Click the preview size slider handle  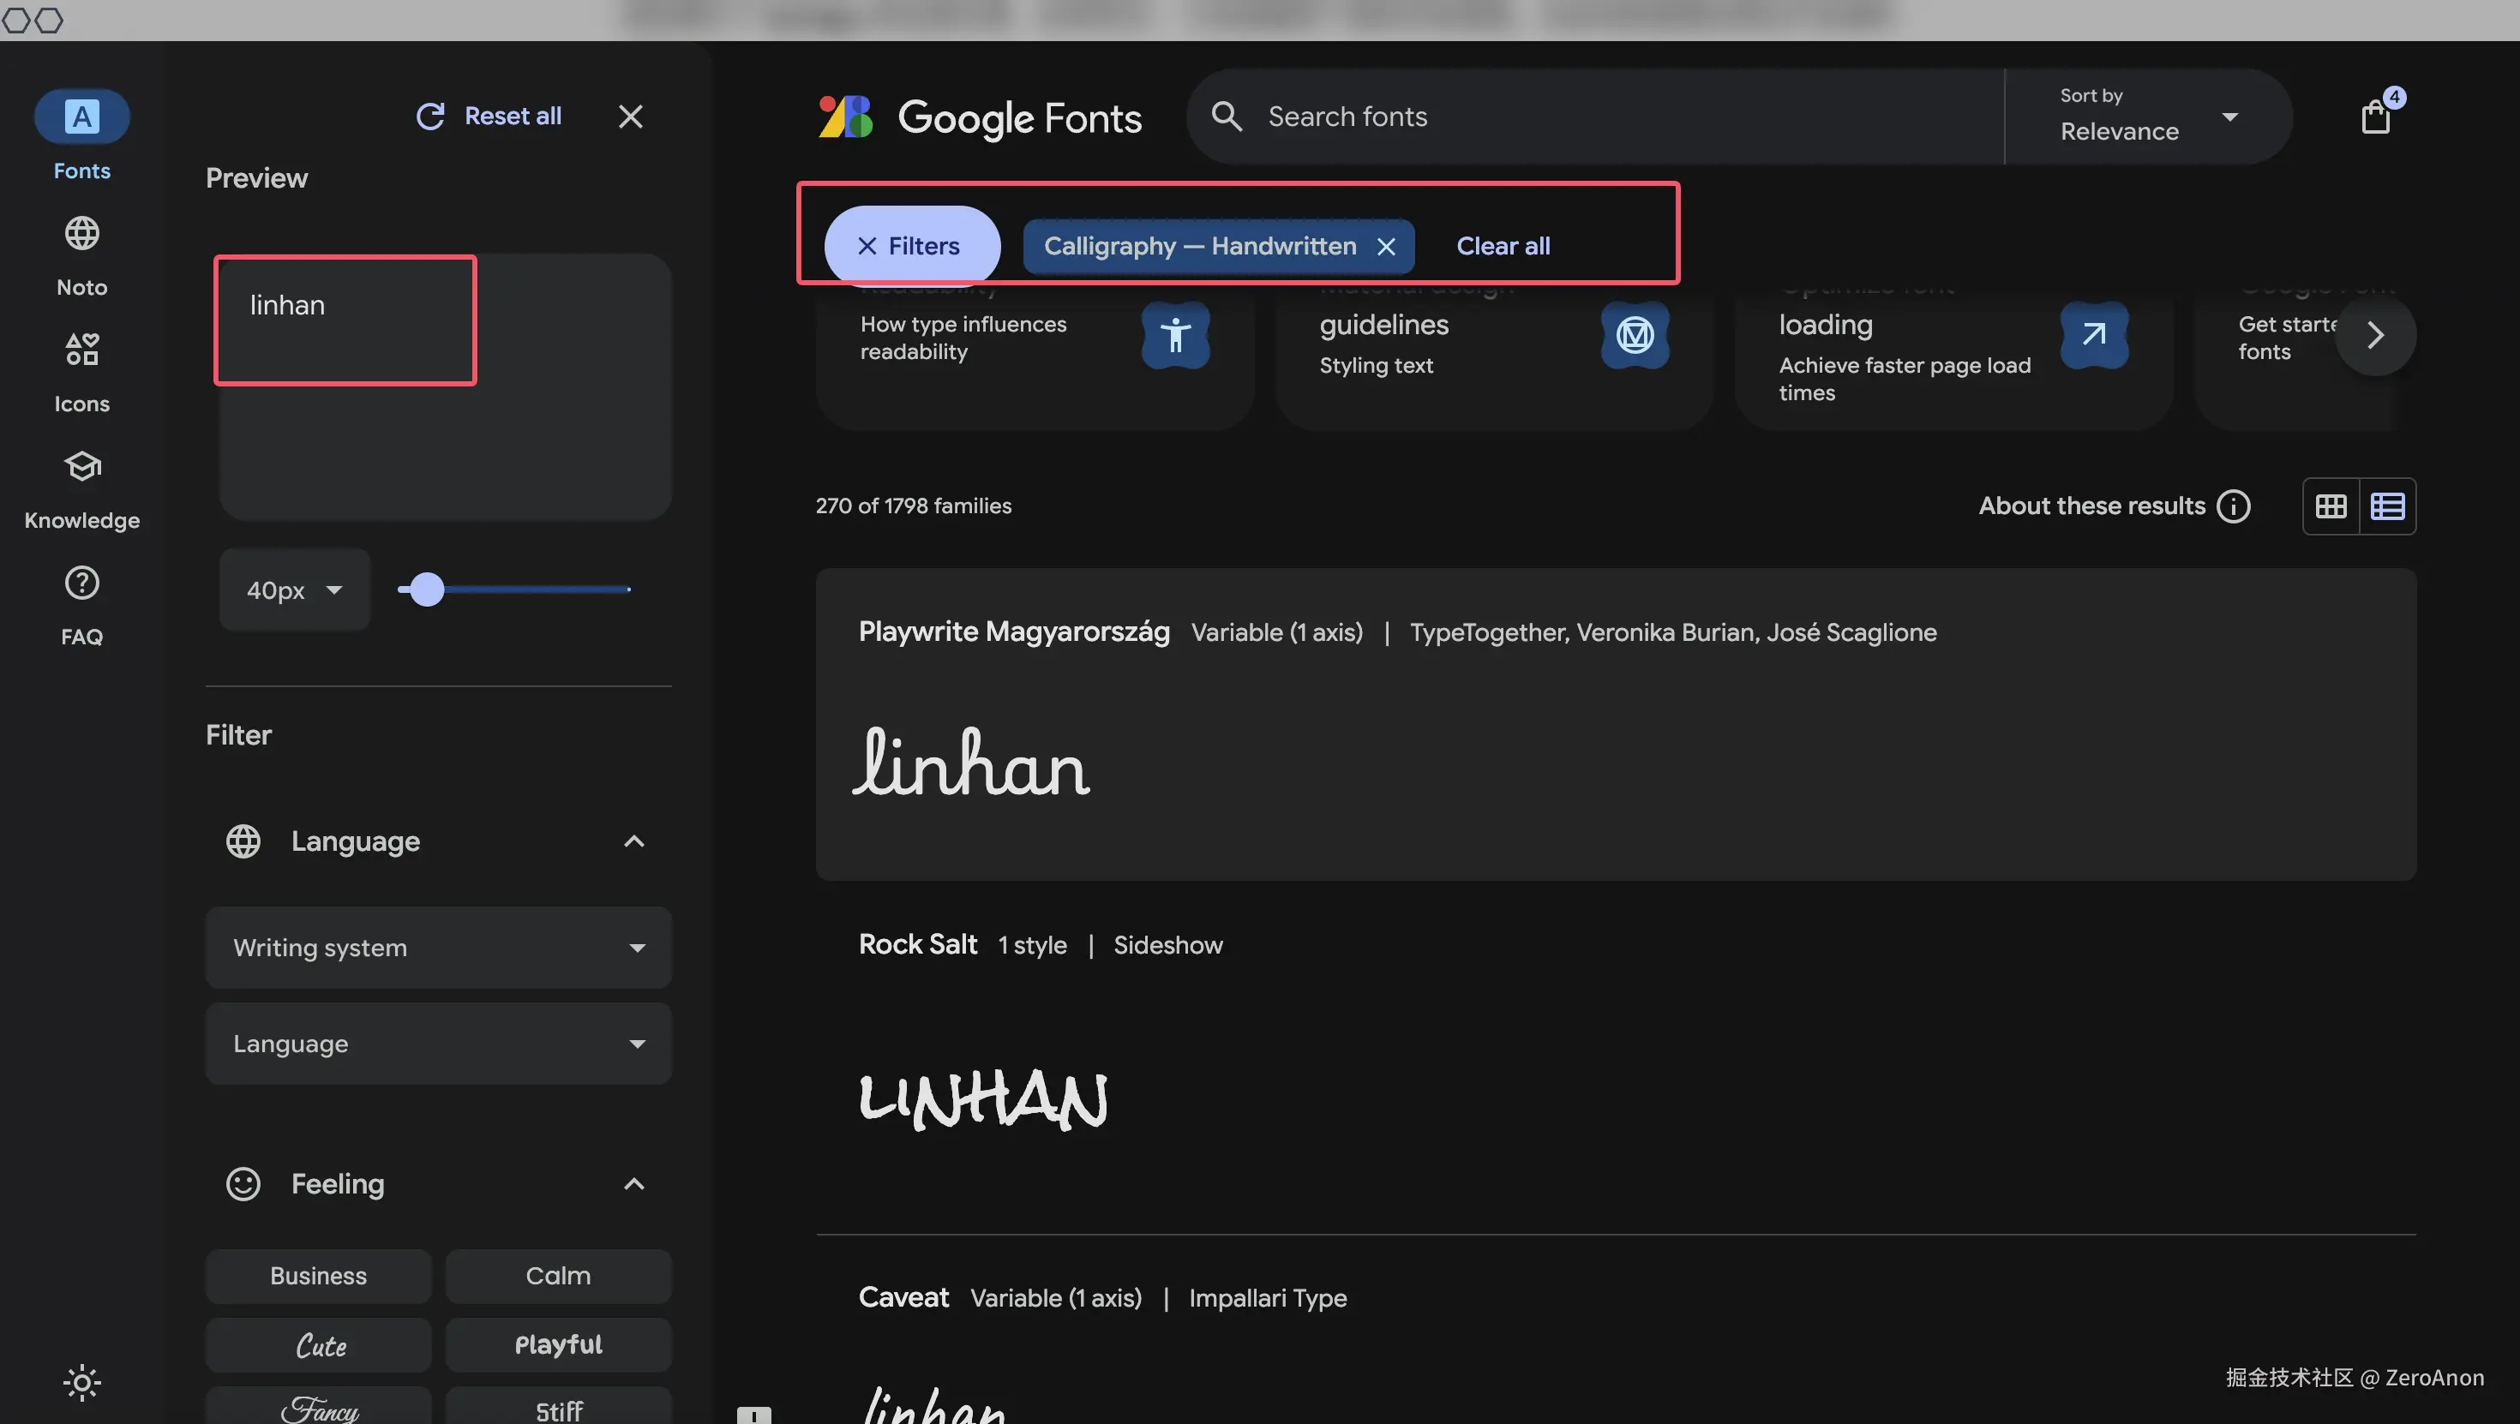coord(427,589)
